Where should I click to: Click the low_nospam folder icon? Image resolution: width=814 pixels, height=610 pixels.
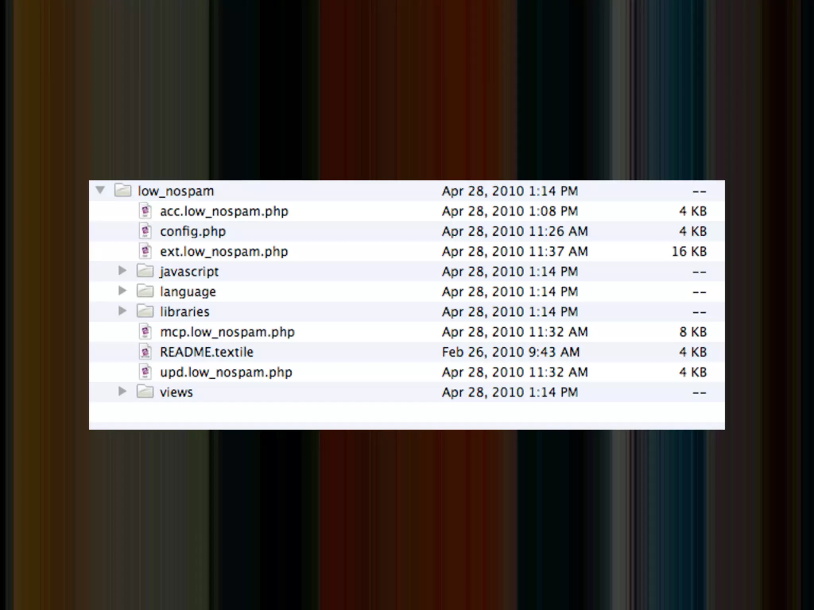(123, 191)
